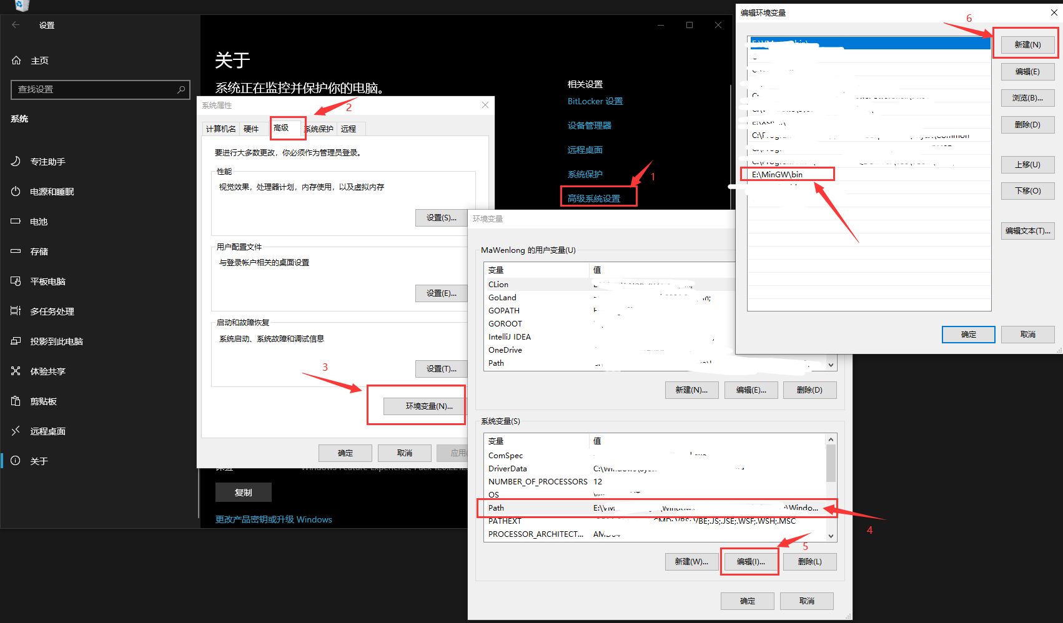Click the 查找设置 search field
Screen dimensions: 1063x623
pos(100,89)
